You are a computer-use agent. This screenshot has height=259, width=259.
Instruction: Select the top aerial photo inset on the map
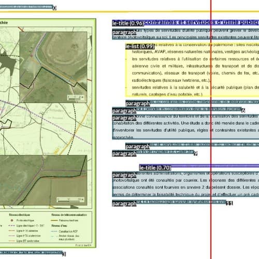53,67
